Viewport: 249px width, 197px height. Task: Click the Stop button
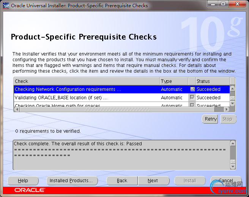tap(229, 119)
